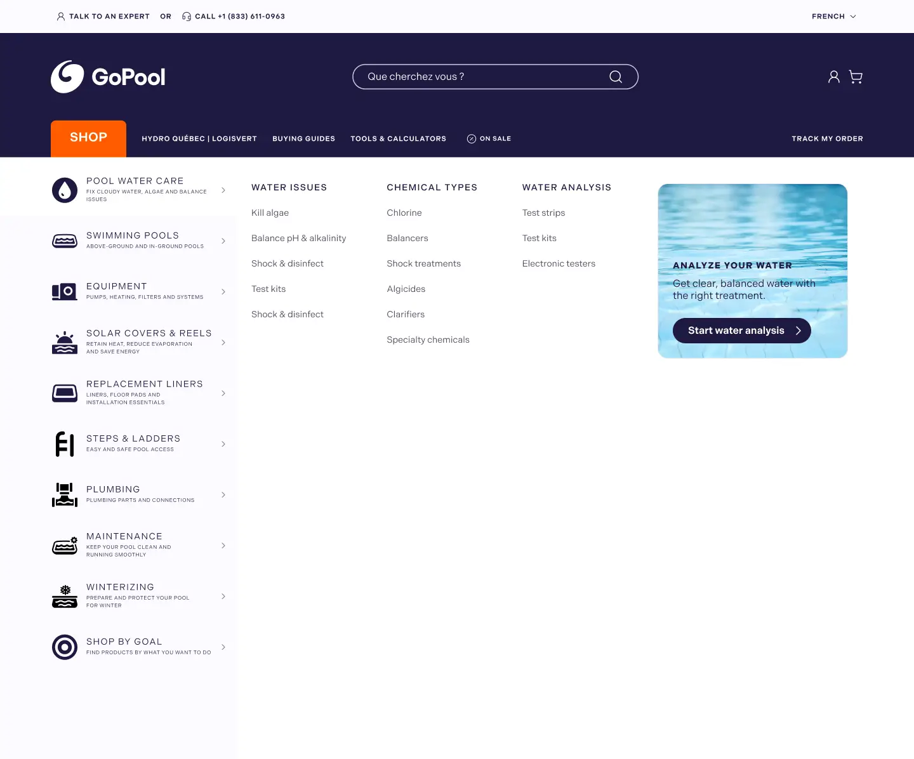Click the orange Shop tab

[88, 138]
